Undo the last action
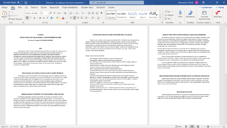Image resolution: width=227 pixels, height=128 pixels. [30, 3]
